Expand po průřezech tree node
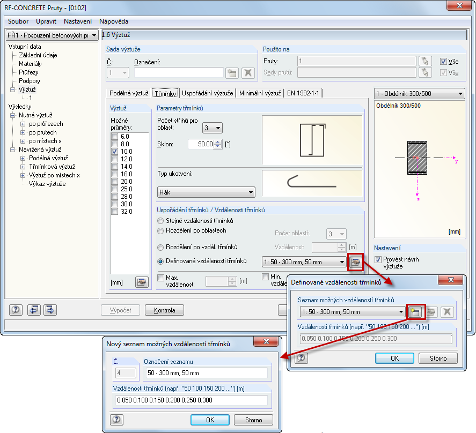 pos(23,124)
